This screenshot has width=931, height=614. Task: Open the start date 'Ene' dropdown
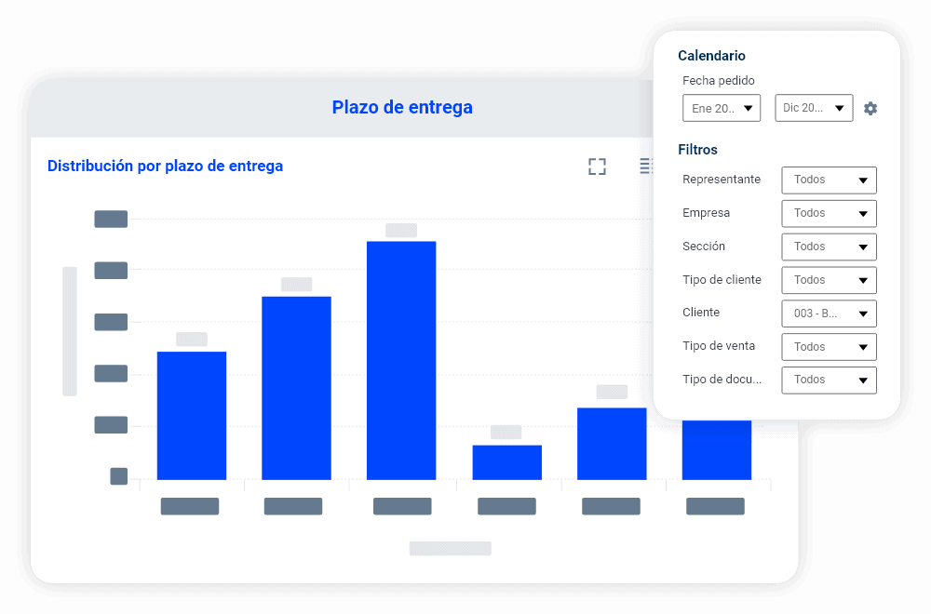click(x=722, y=108)
